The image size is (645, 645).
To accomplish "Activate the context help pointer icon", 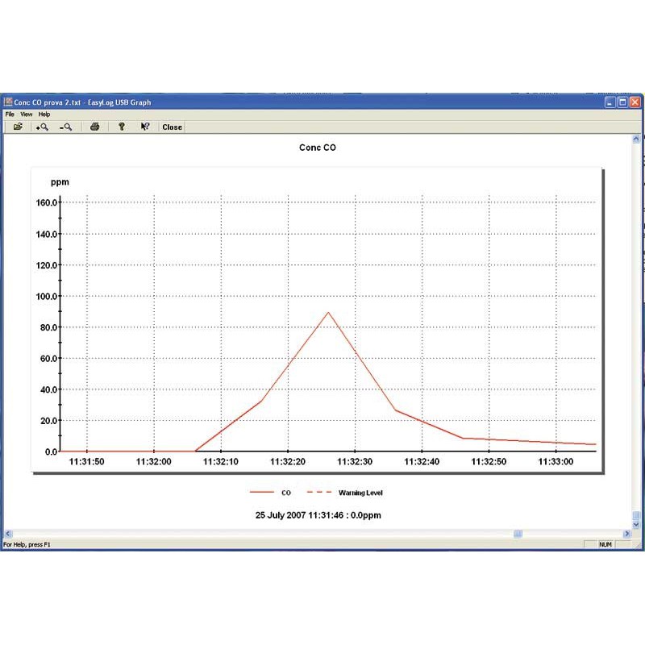I will click(145, 127).
